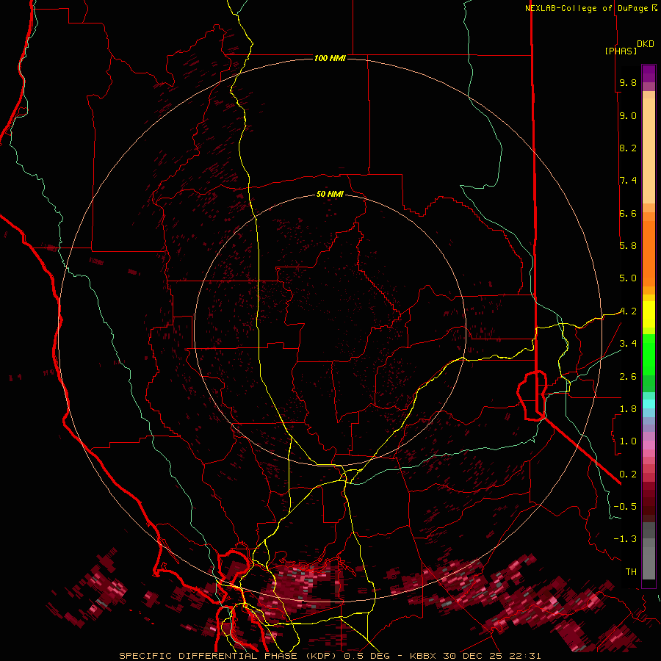
Task: Click the 22:31 timestamp in the caption
Action: 526,656
